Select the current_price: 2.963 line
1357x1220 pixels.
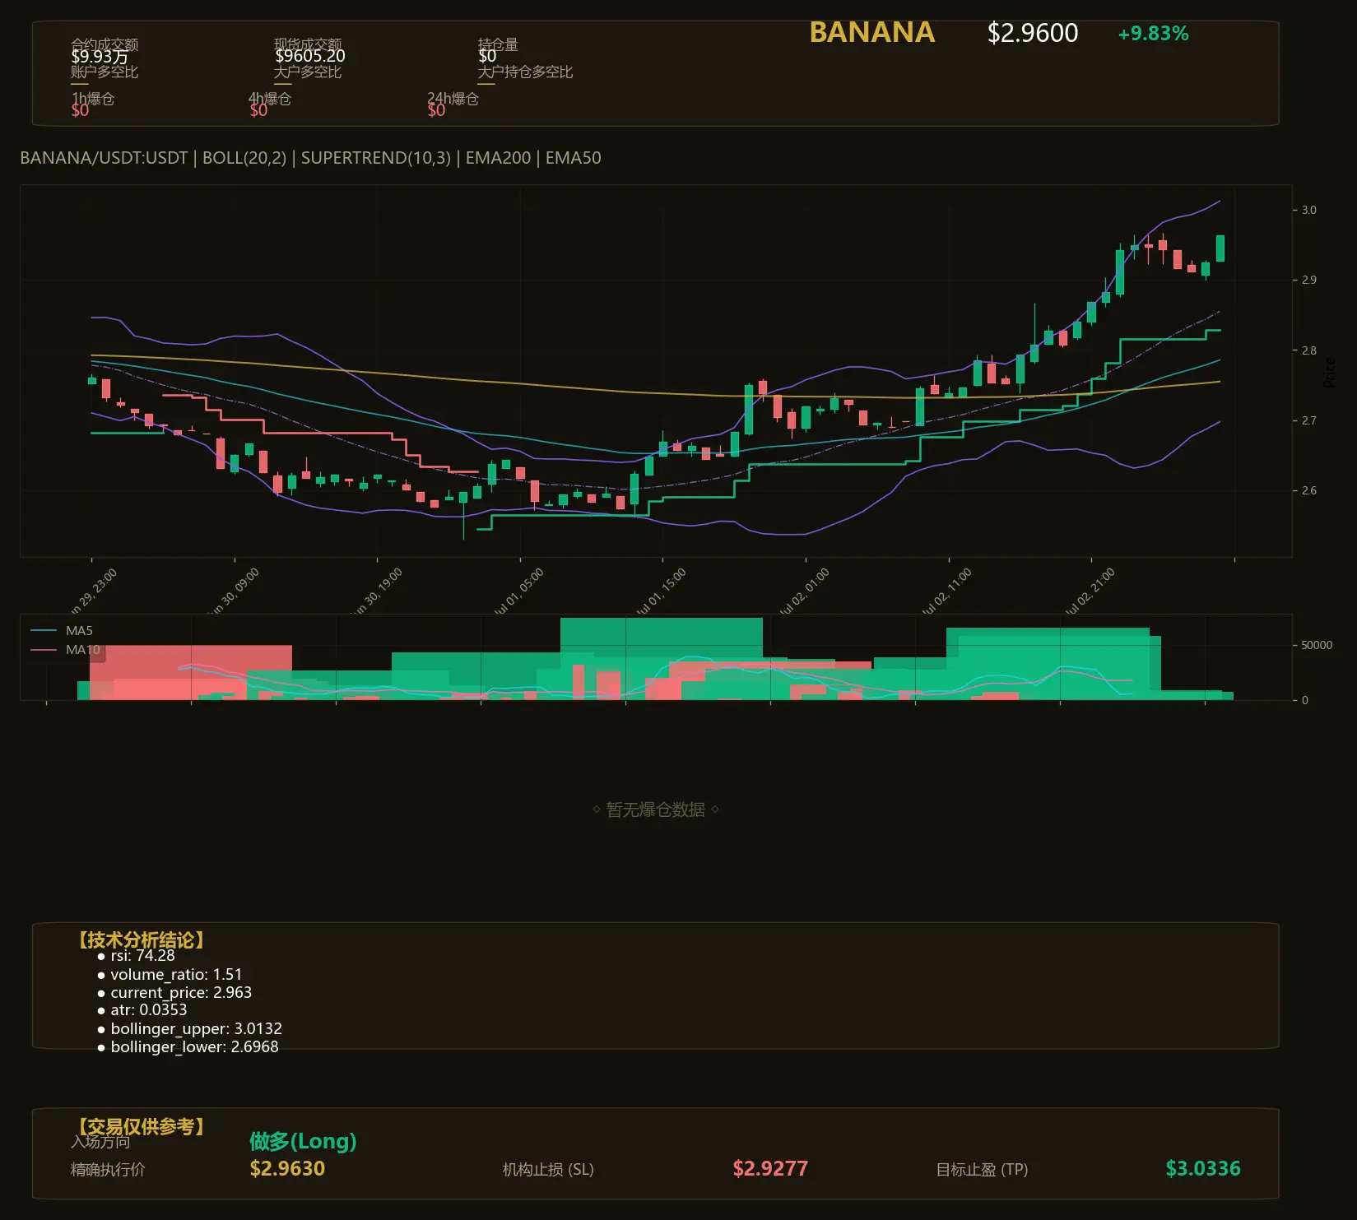(x=181, y=992)
